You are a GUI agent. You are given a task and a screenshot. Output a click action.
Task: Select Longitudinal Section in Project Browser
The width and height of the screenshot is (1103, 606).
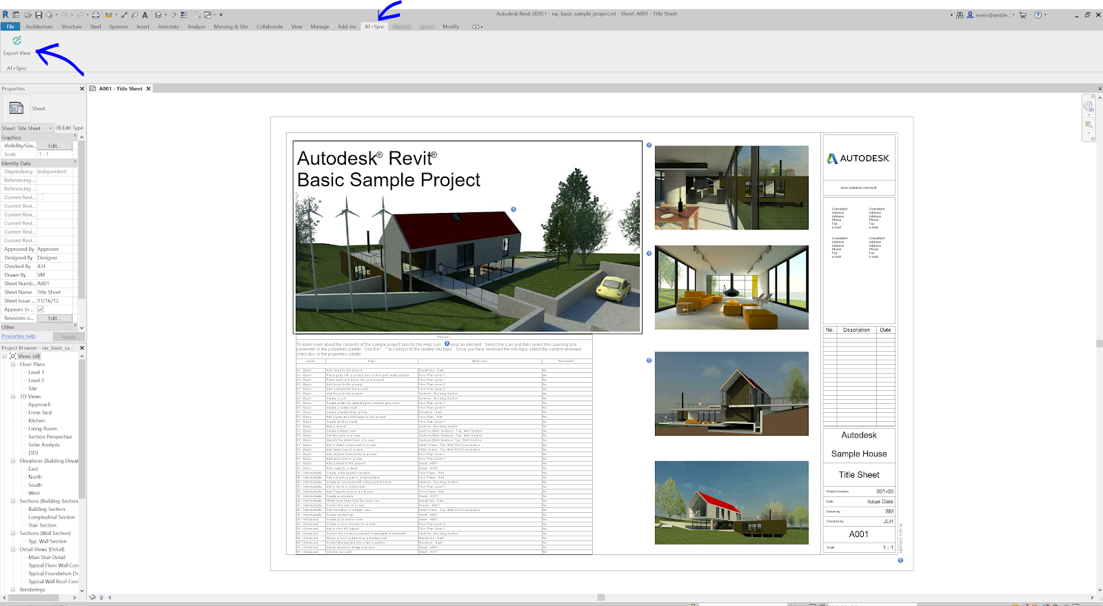pyautogui.click(x=52, y=517)
